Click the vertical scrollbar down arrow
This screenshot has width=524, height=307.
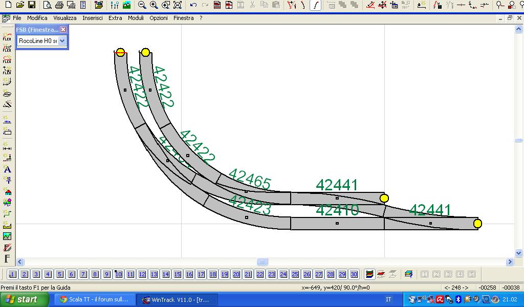click(518, 253)
